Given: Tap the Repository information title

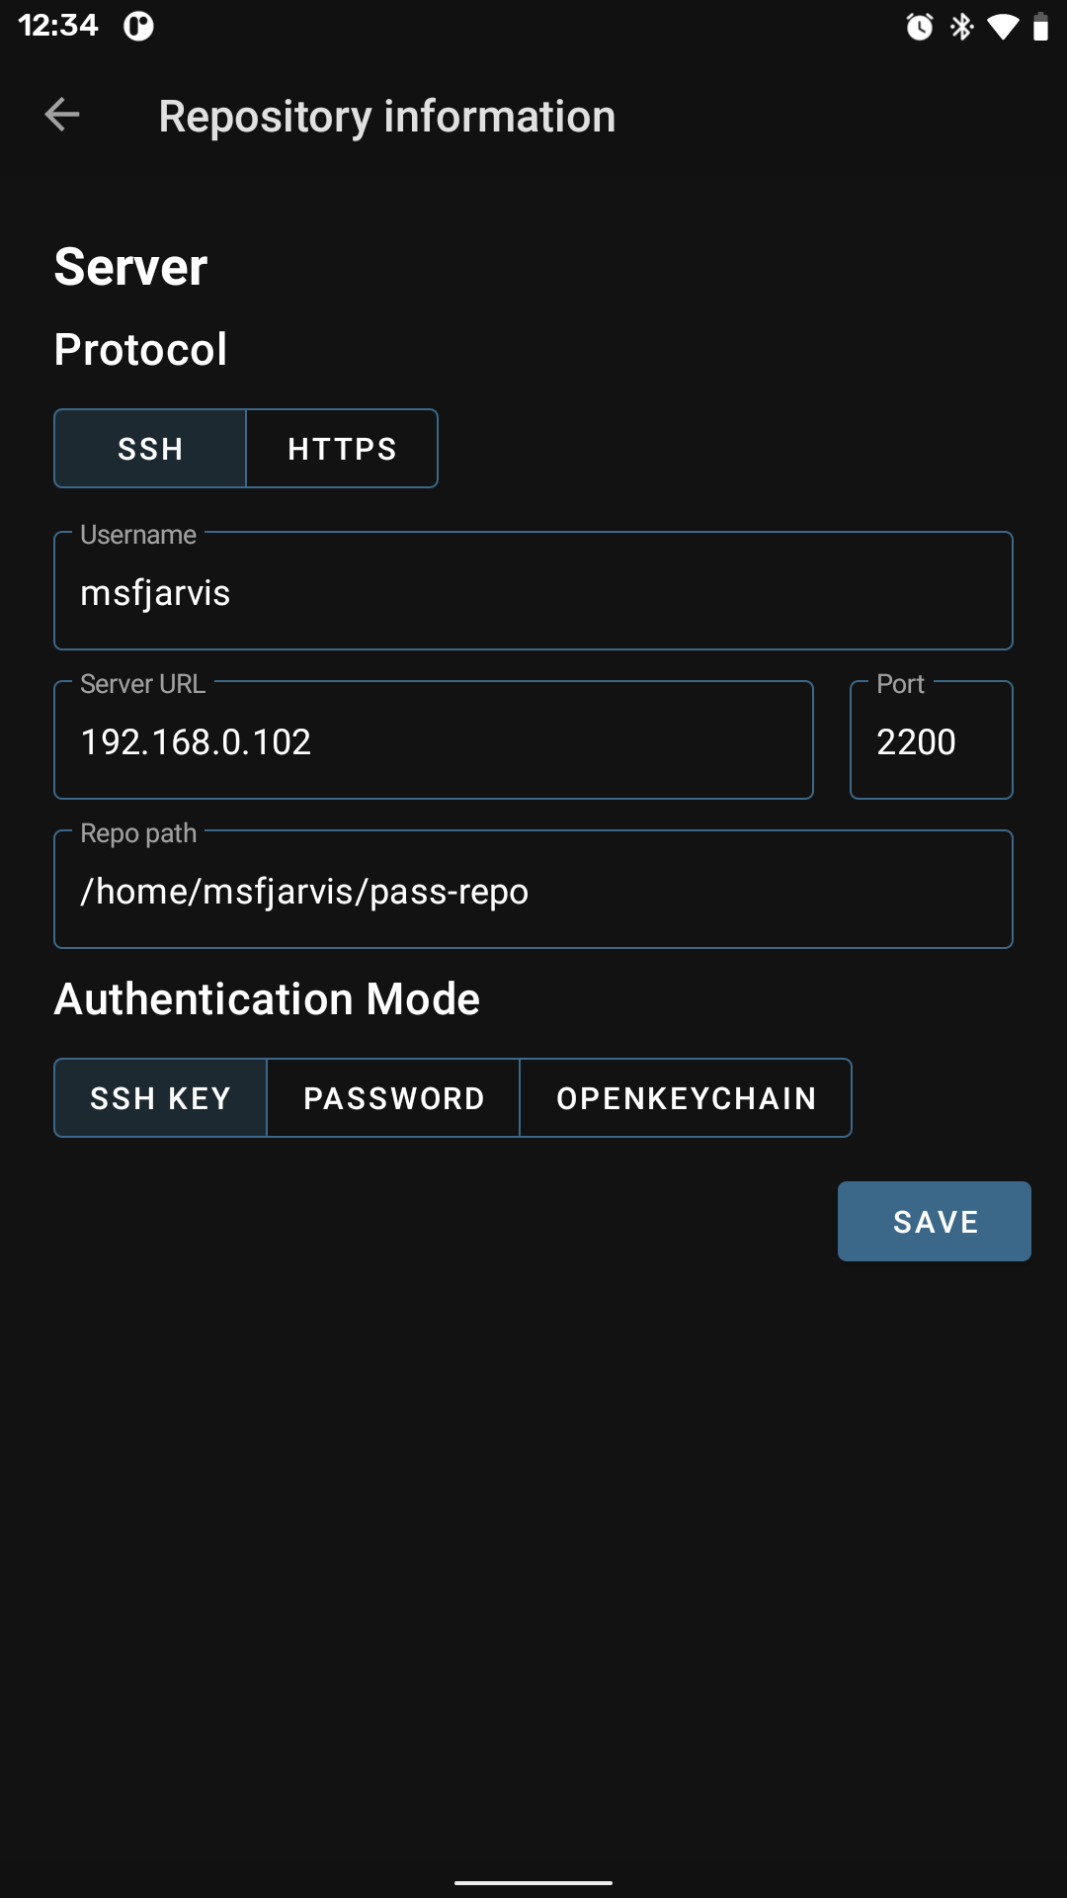Looking at the screenshot, I should point(387,117).
